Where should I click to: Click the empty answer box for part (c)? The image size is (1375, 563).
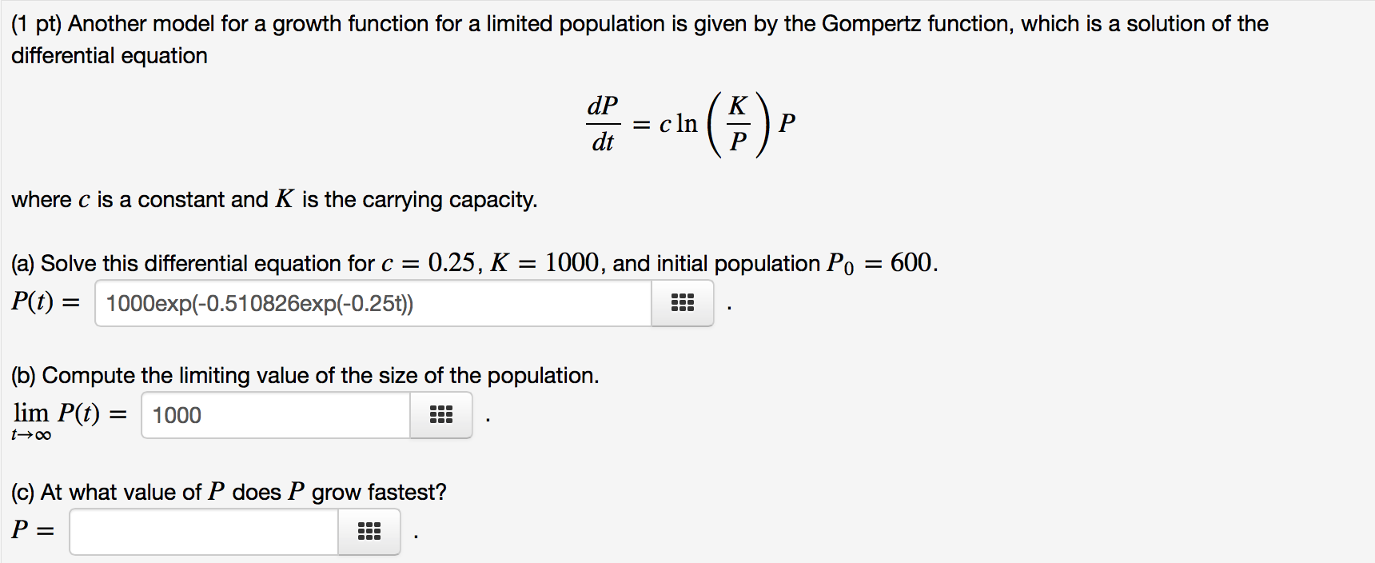202,530
